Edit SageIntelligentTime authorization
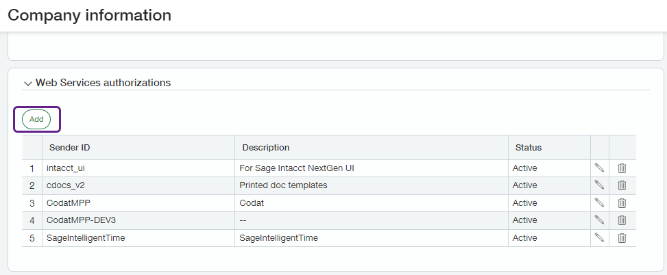The height and width of the screenshot is (275, 667). (599, 238)
